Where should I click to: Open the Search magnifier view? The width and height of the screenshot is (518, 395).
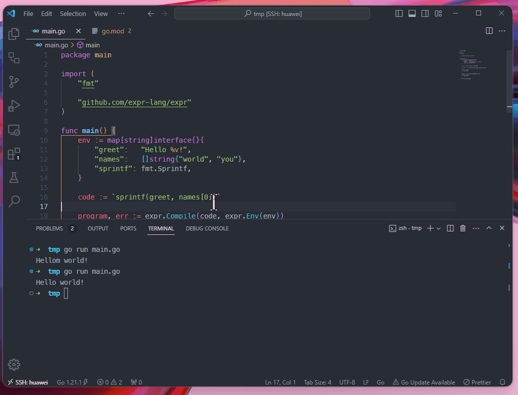(x=14, y=201)
